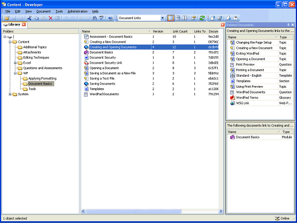Screen dimensions: 297x223
Task: Toggle the first (highlighted) view layout button
Action: tap(171, 18)
